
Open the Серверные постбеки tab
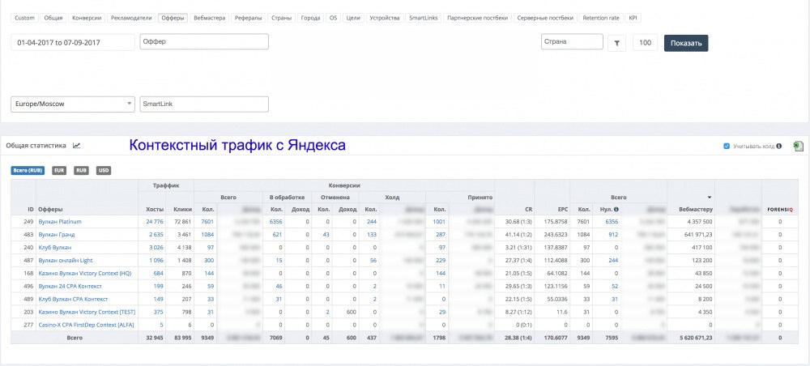[545, 18]
